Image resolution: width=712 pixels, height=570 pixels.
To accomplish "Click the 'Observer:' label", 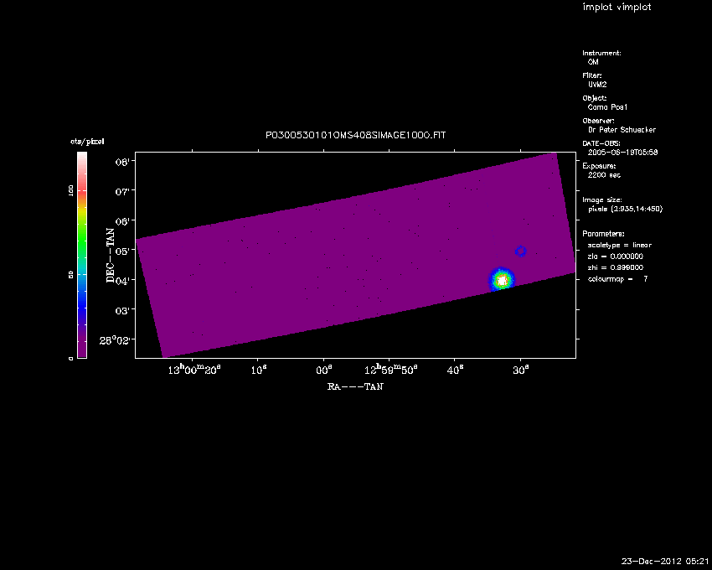I will click(x=598, y=121).
